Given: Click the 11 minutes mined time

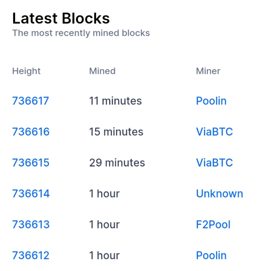Looking at the screenshot, I should 115,101.
